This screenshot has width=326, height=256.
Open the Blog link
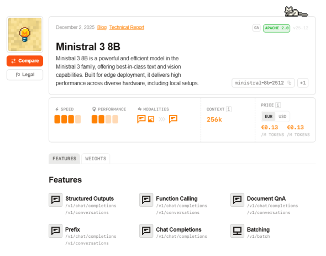(102, 28)
